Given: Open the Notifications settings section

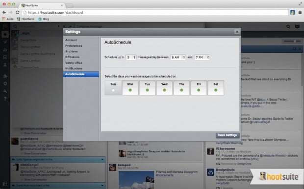Looking at the screenshot, I should pos(74,68).
